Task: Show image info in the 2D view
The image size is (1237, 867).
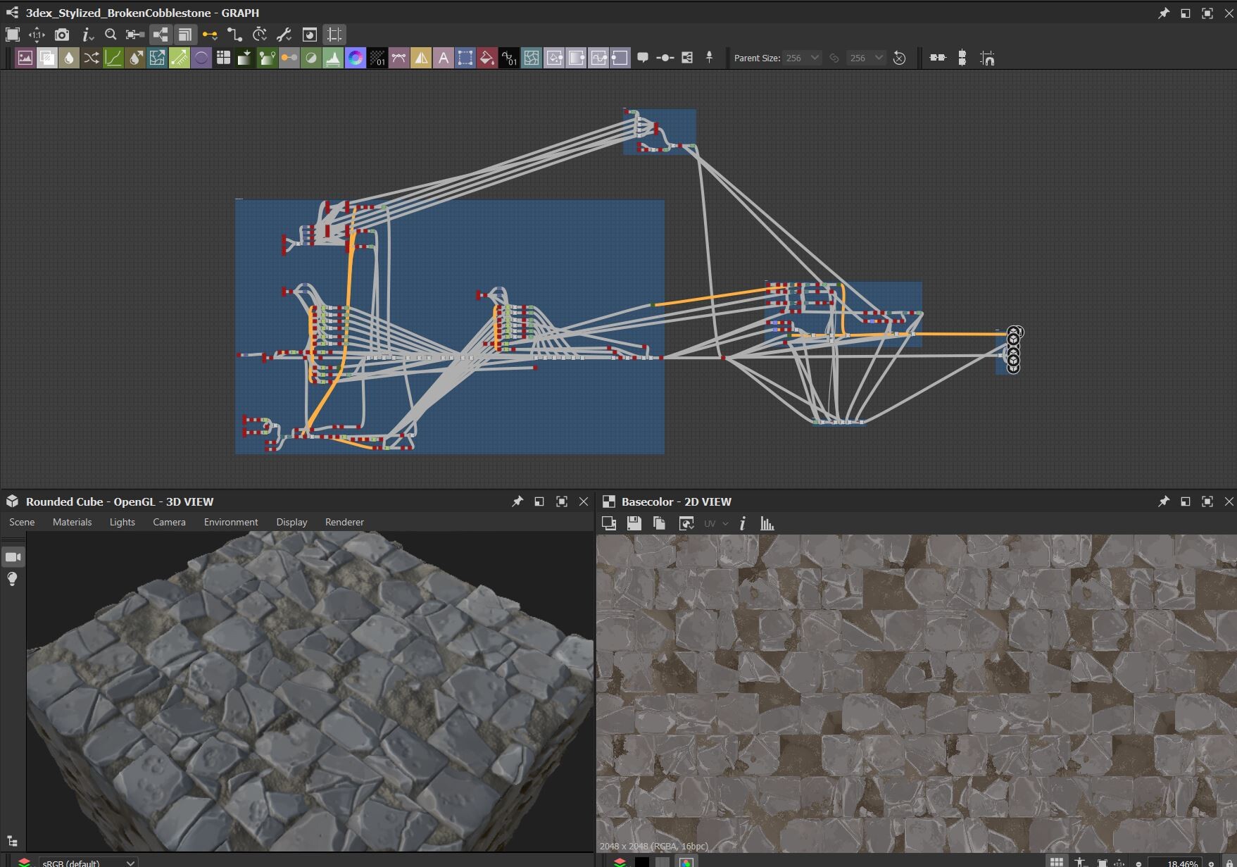Action: click(x=743, y=523)
